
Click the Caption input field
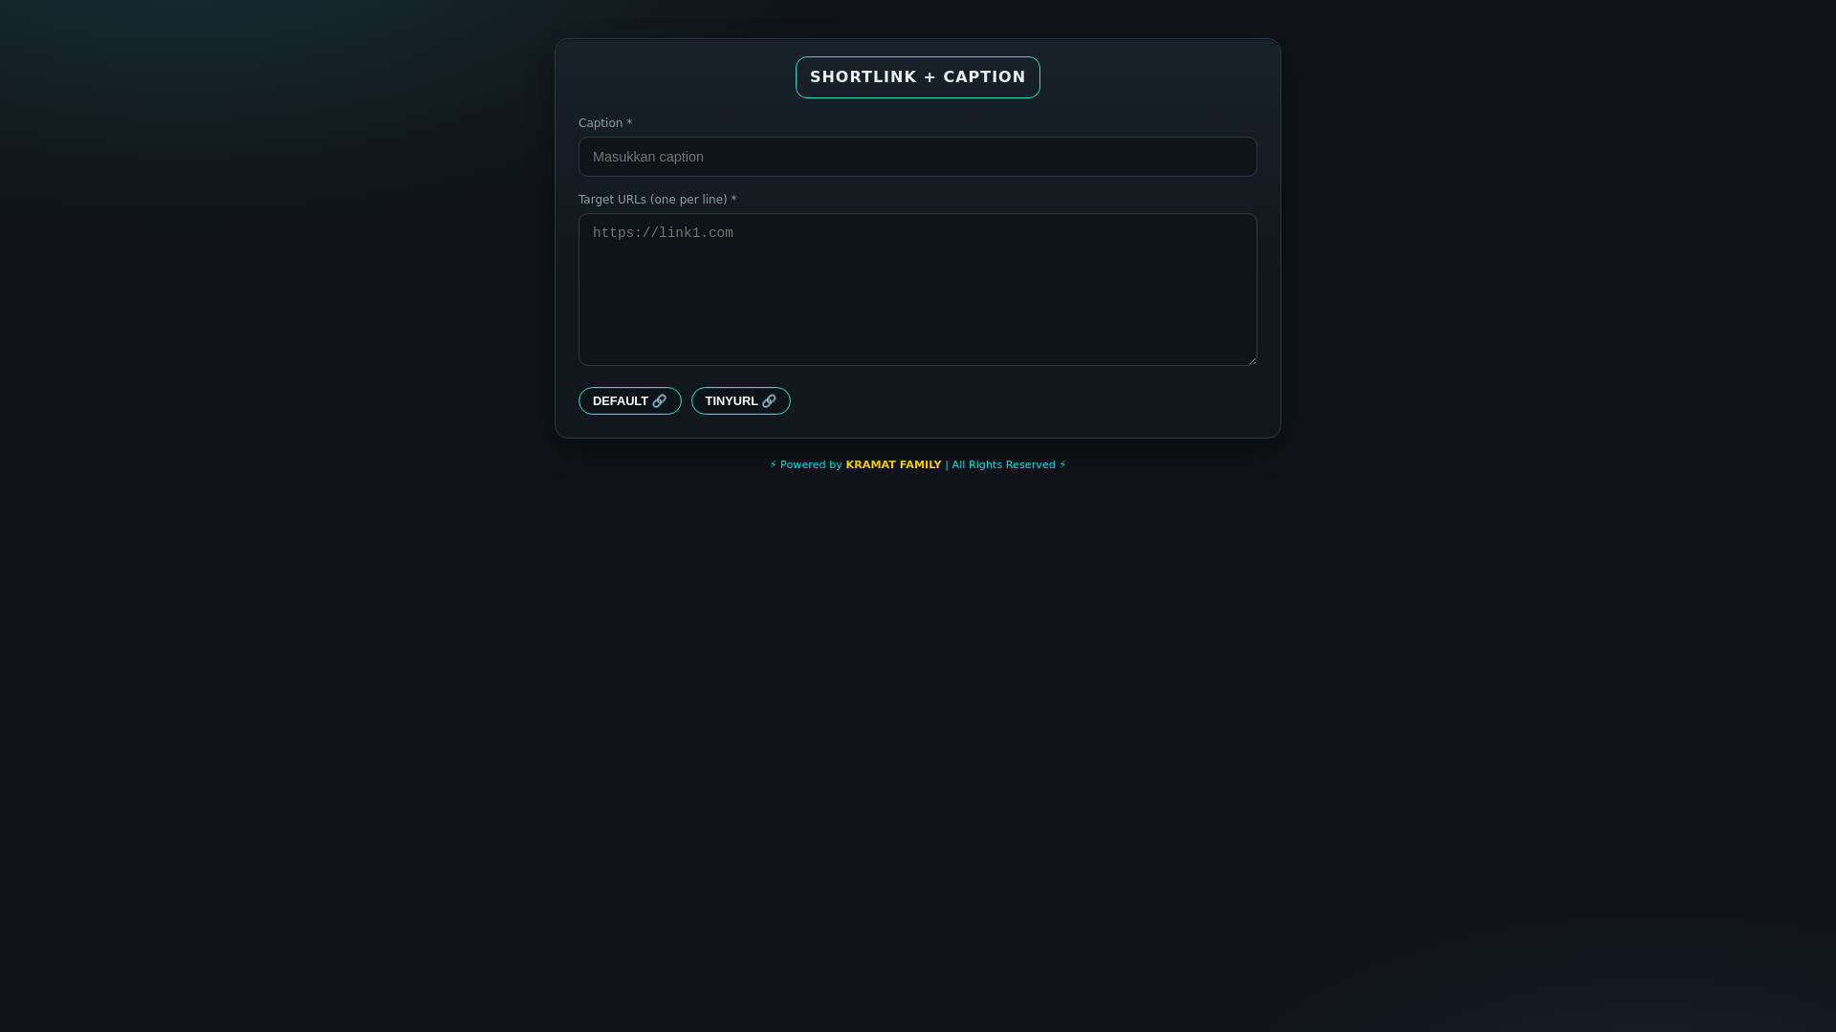pos(918,157)
